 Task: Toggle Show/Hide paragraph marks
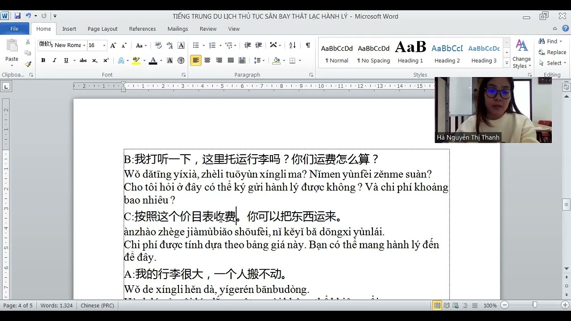coord(308,45)
